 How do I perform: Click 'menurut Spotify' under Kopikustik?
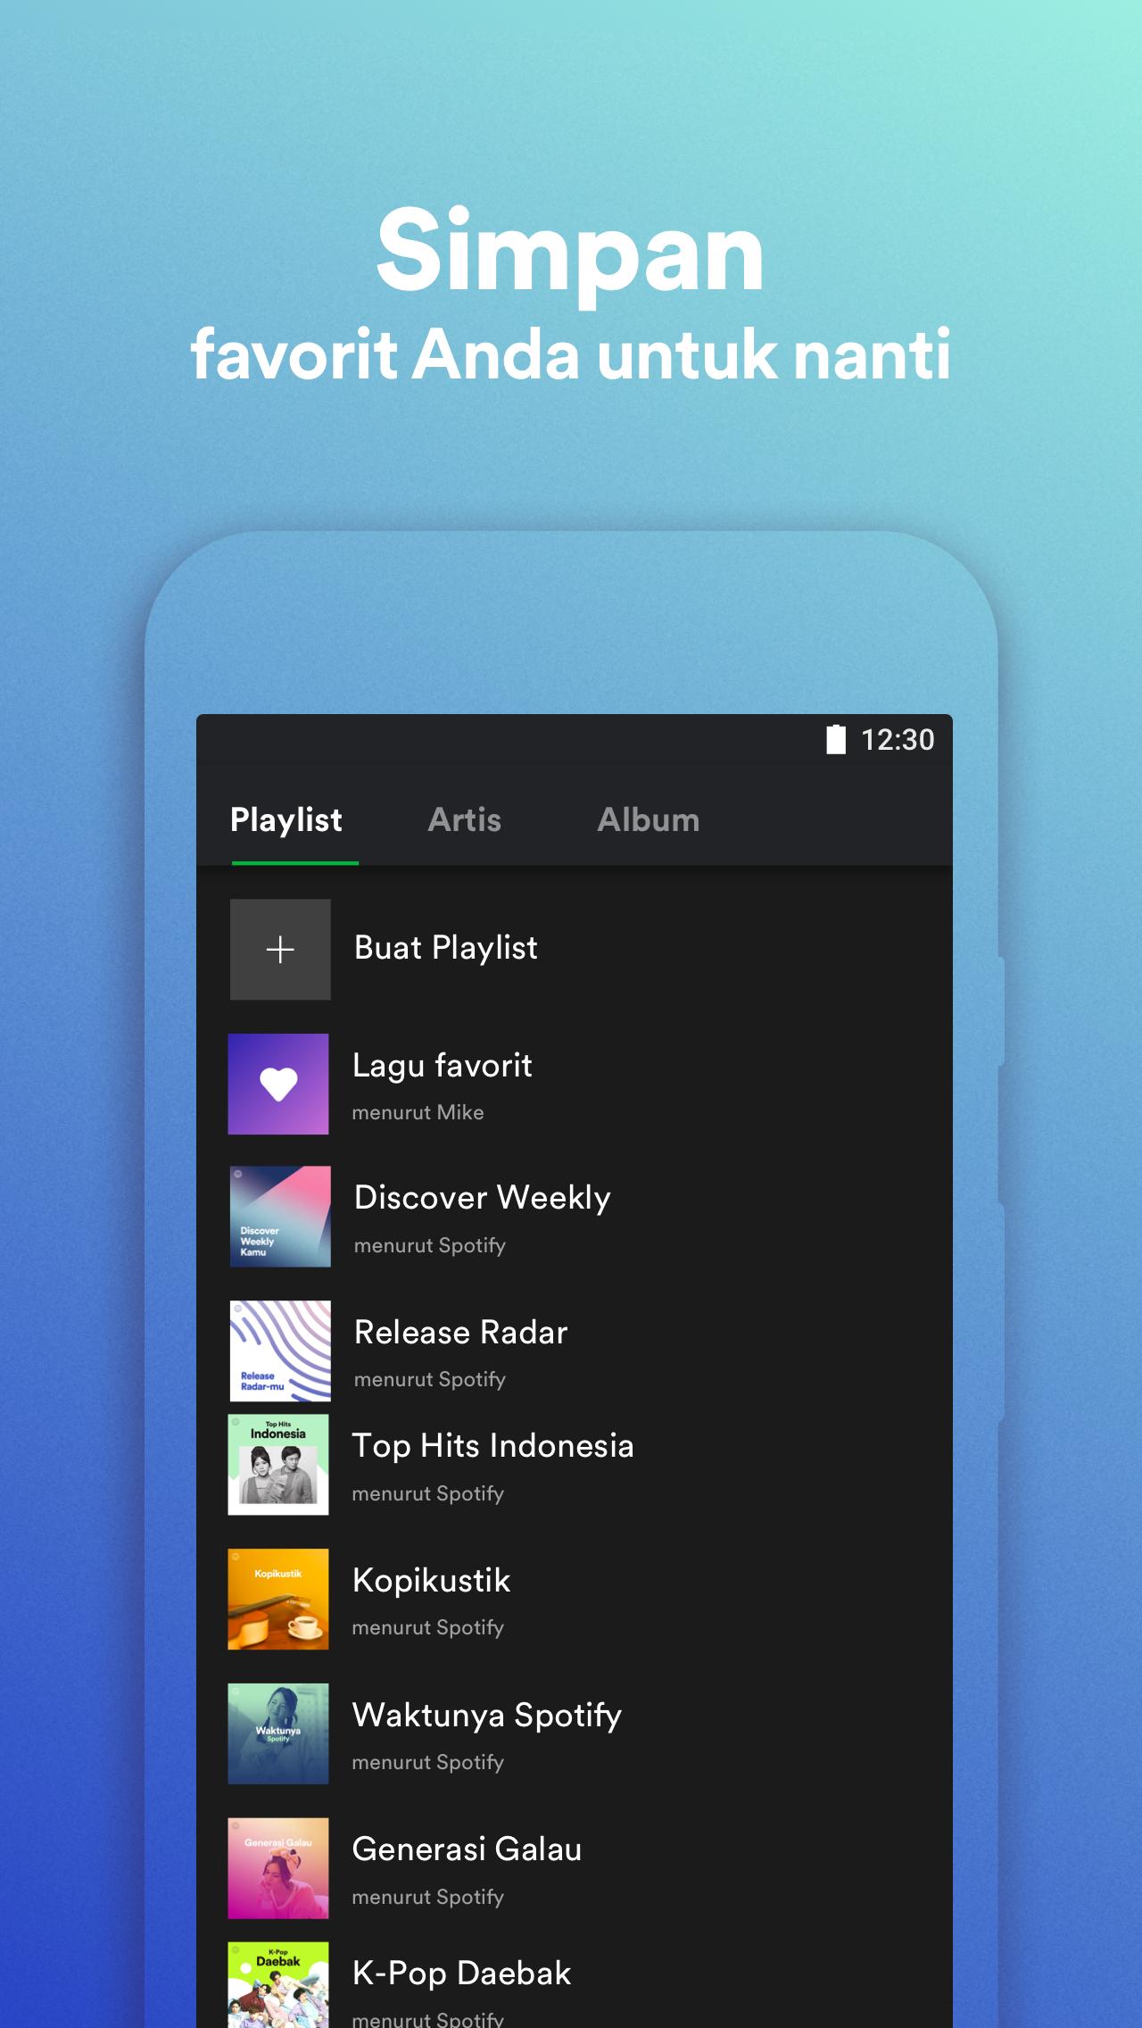428,1627
